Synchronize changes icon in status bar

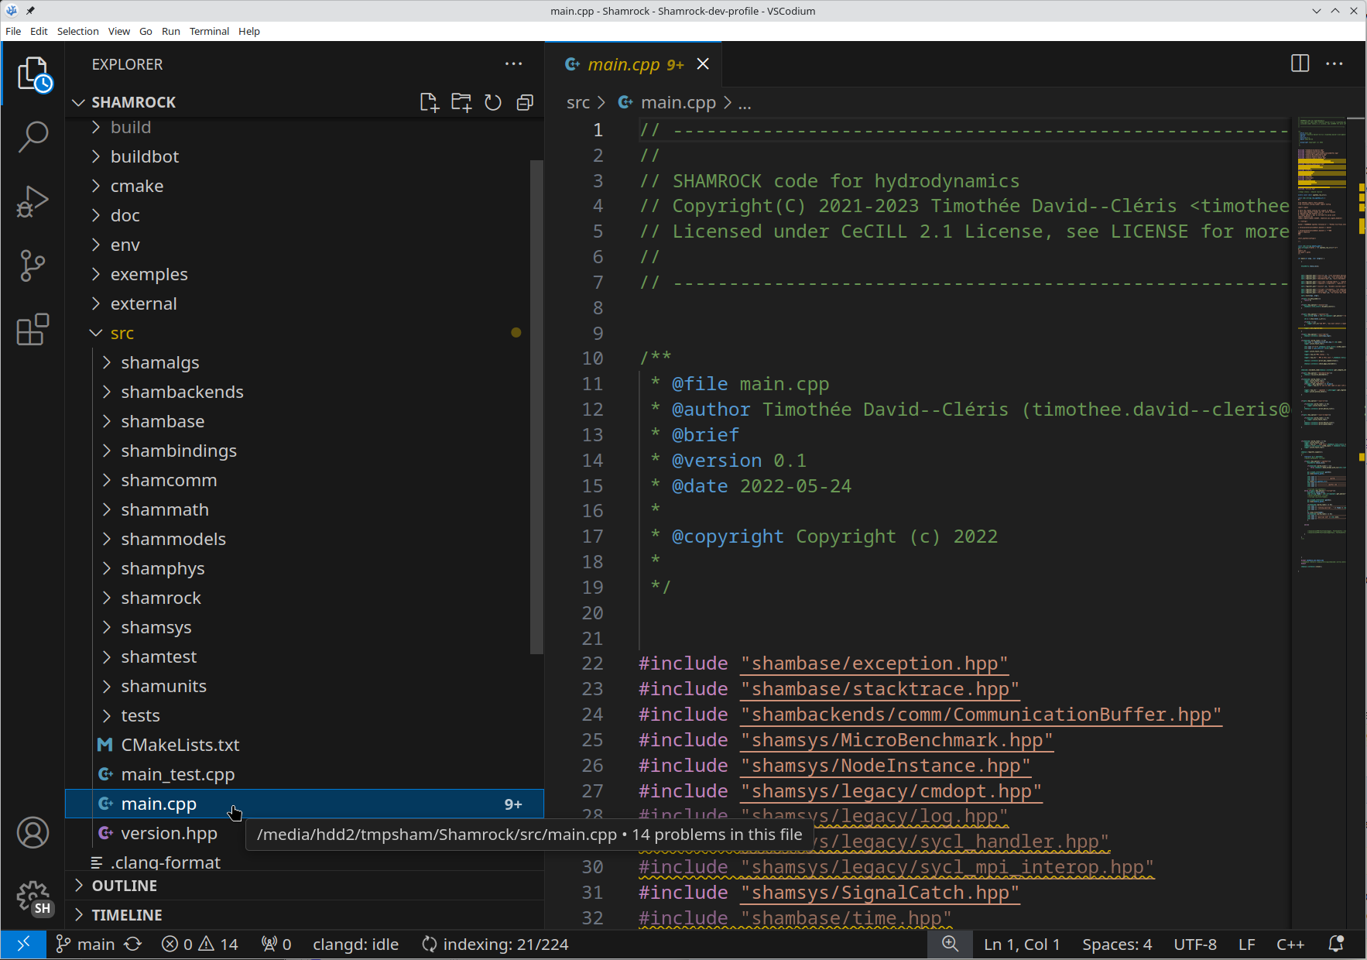133,945
